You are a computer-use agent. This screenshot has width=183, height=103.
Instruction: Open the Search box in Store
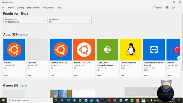tap(158, 8)
